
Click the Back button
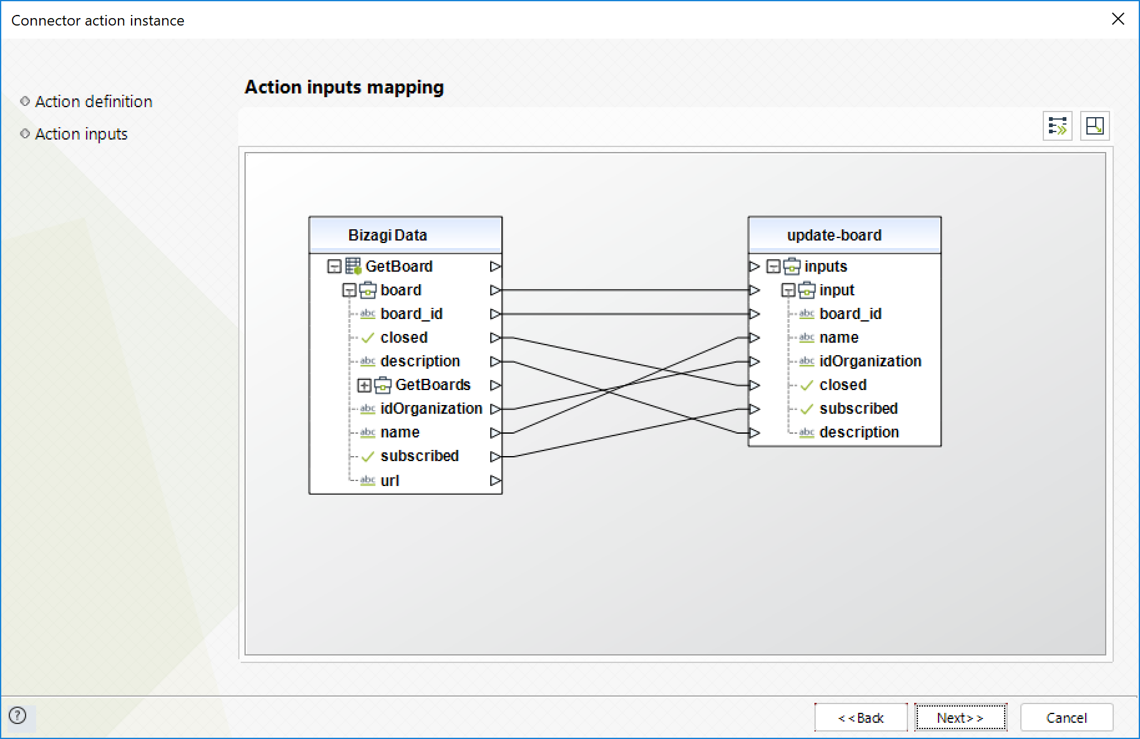click(x=861, y=718)
